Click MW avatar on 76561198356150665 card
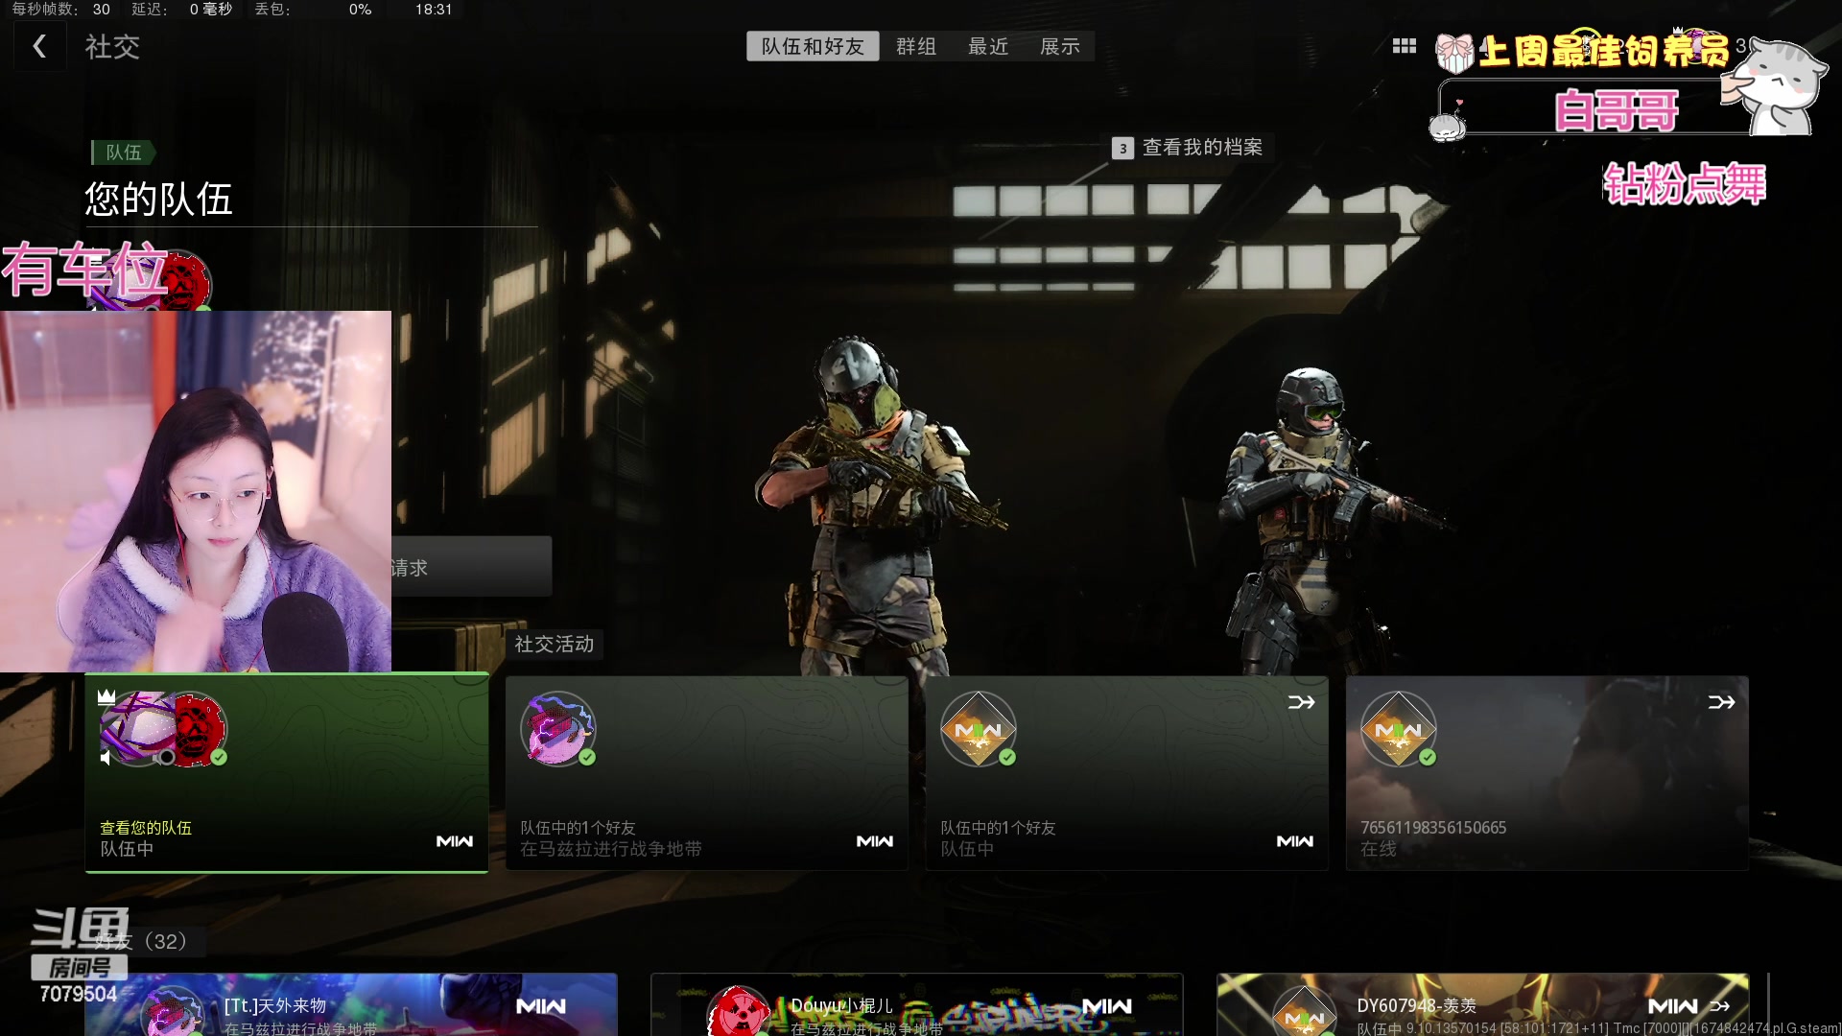 coord(1399,729)
